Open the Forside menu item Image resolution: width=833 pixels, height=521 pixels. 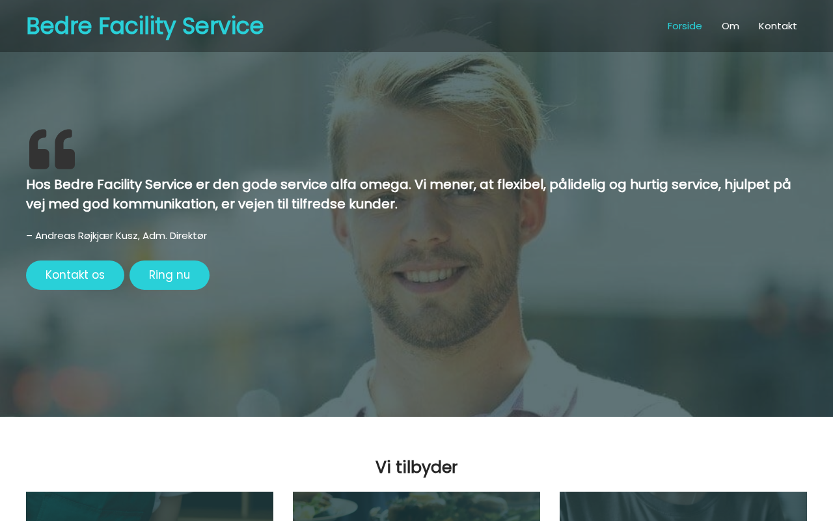(x=685, y=26)
